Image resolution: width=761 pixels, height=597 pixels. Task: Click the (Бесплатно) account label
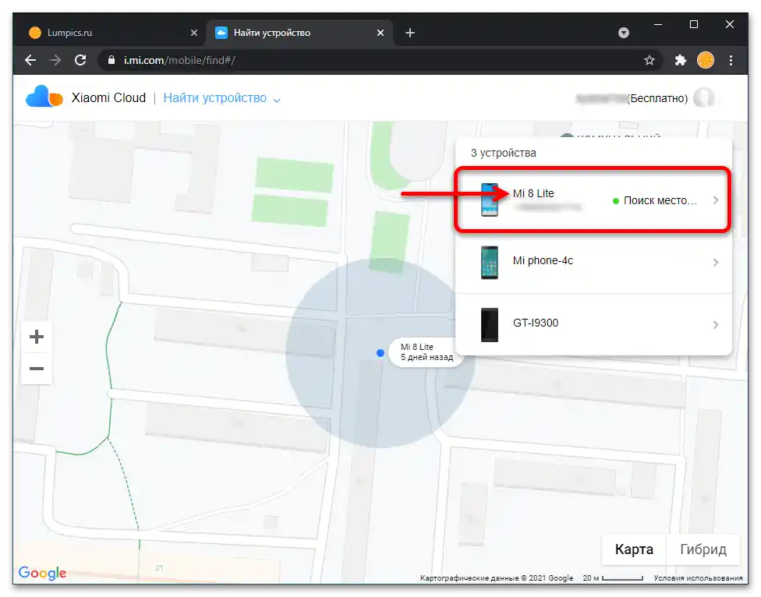(657, 98)
